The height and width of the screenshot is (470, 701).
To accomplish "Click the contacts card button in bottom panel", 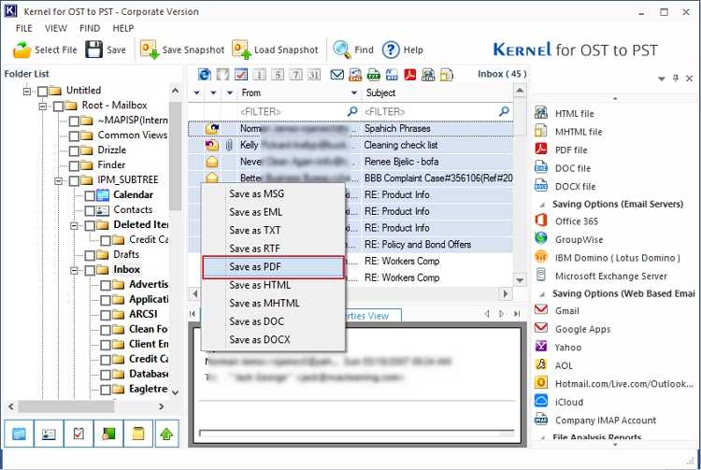I will pyautogui.click(x=49, y=434).
